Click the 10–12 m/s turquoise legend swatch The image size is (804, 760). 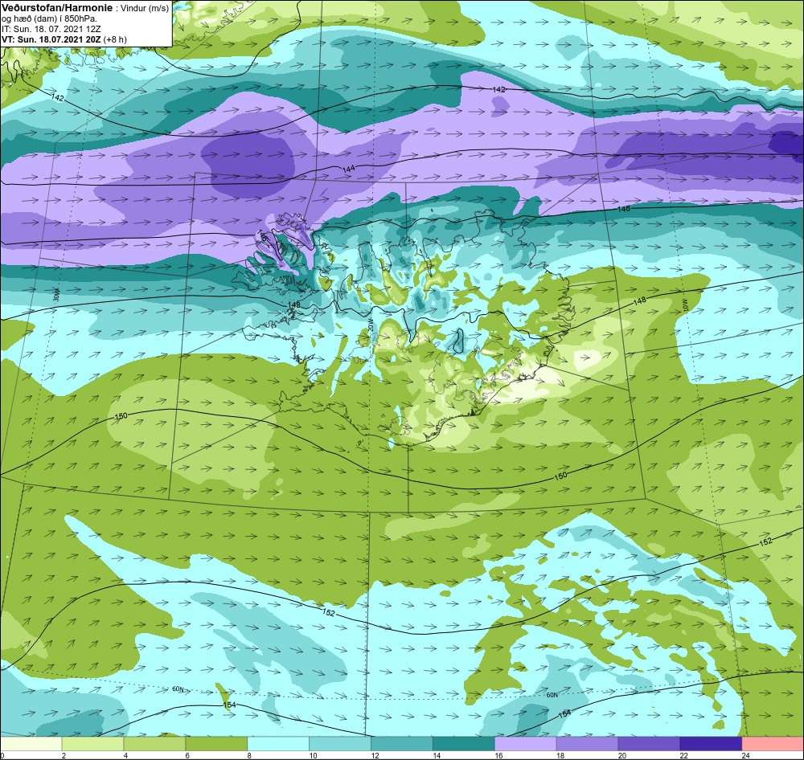[x=340, y=743]
